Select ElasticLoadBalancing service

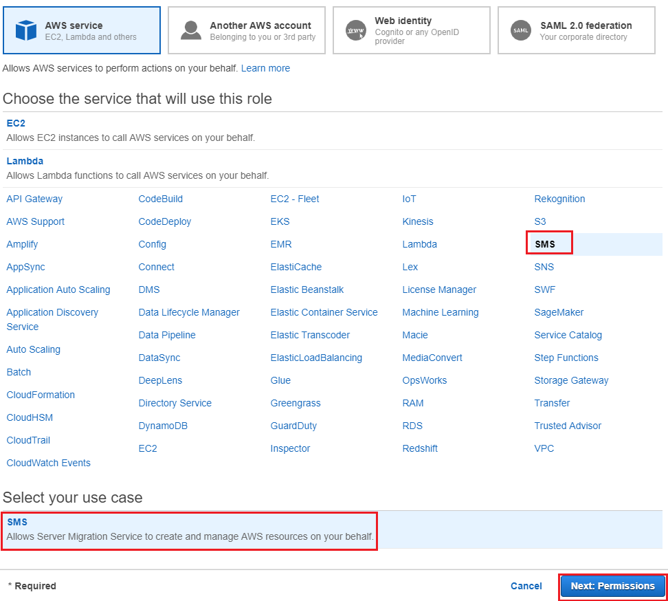click(317, 358)
